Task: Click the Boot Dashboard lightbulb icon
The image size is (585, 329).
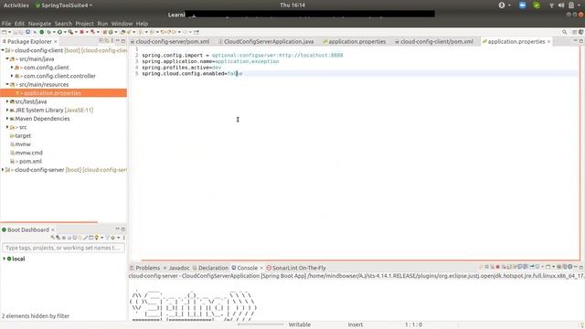Action: click(x=97, y=238)
